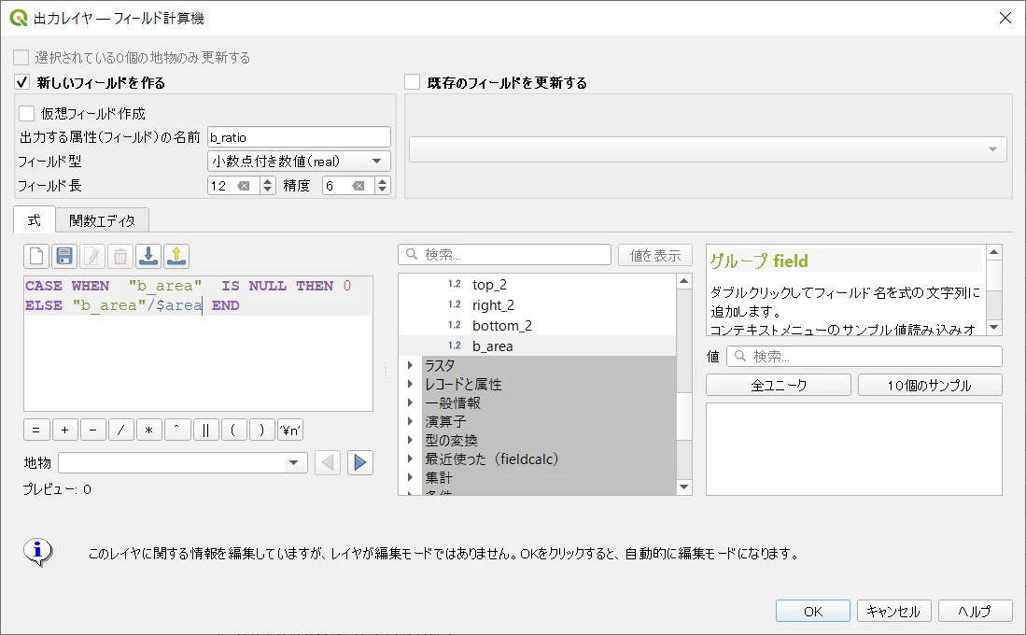This screenshot has height=635, width=1026.
Task: Tick the 仮想フィールド作成 checkbox
Action: click(27, 113)
